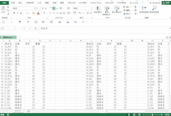Open the File tab
This screenshot has height=116, width=171.
[4, 3]
